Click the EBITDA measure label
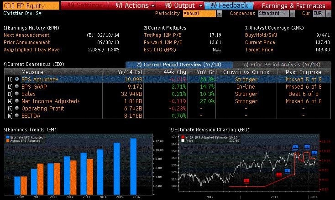The image size is (335, 200). (x=31, y=115)
